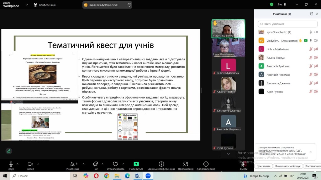321x180 pixels.
Task: Click the Living room worksheet image on slide
Action: [128, 127]
